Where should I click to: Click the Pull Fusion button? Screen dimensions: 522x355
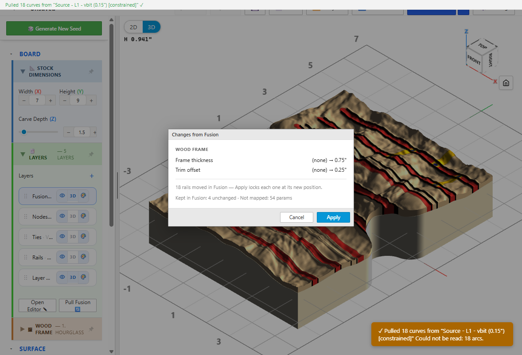(x=78, y=305)
